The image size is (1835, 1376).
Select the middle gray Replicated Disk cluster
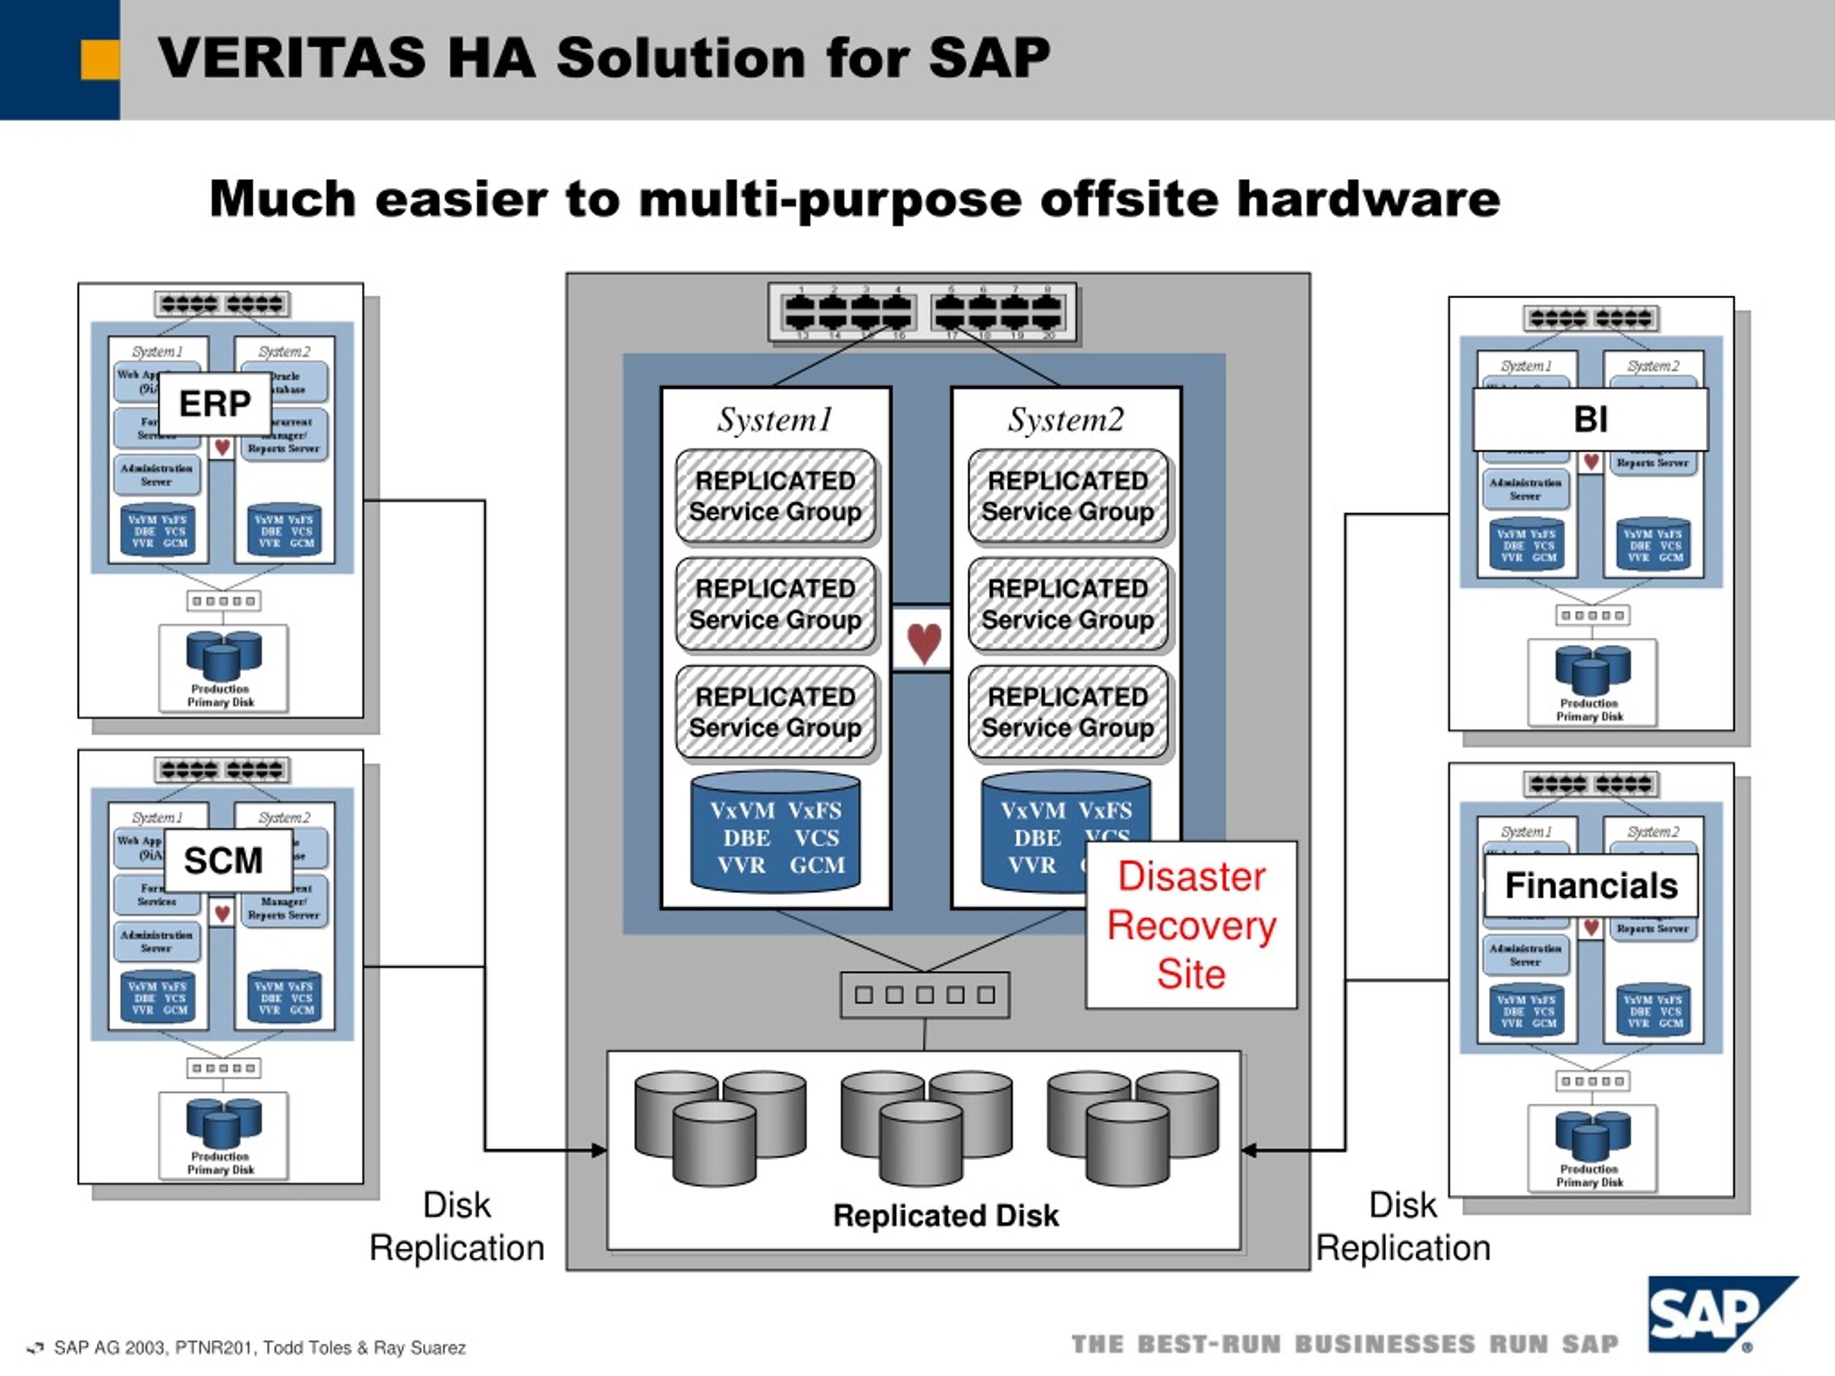tap(926, 1128)
